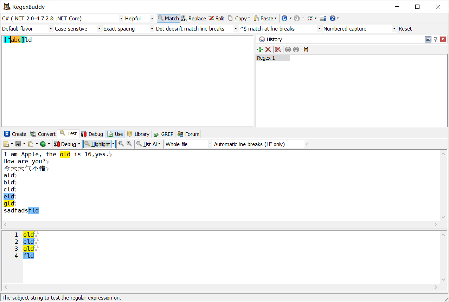
Task: Open the Convert tab
Action: click(43, 134)
